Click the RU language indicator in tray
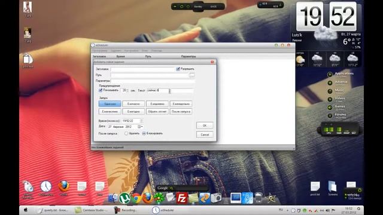Screen dimensions: 383x215 tap(281, 210)
